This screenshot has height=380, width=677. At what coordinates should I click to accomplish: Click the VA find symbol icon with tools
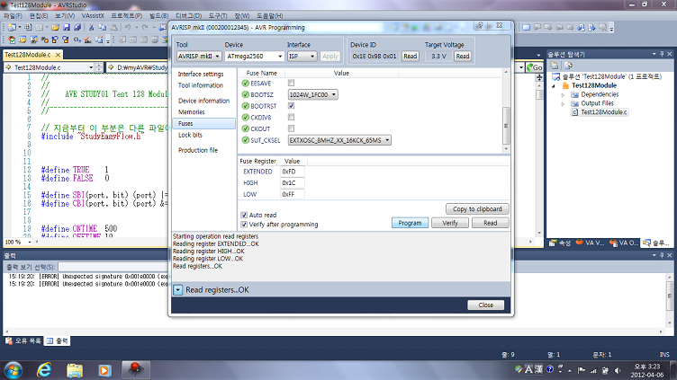[33, 40]
